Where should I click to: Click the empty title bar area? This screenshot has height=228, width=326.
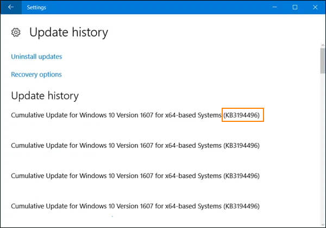(x=152, y=8)
